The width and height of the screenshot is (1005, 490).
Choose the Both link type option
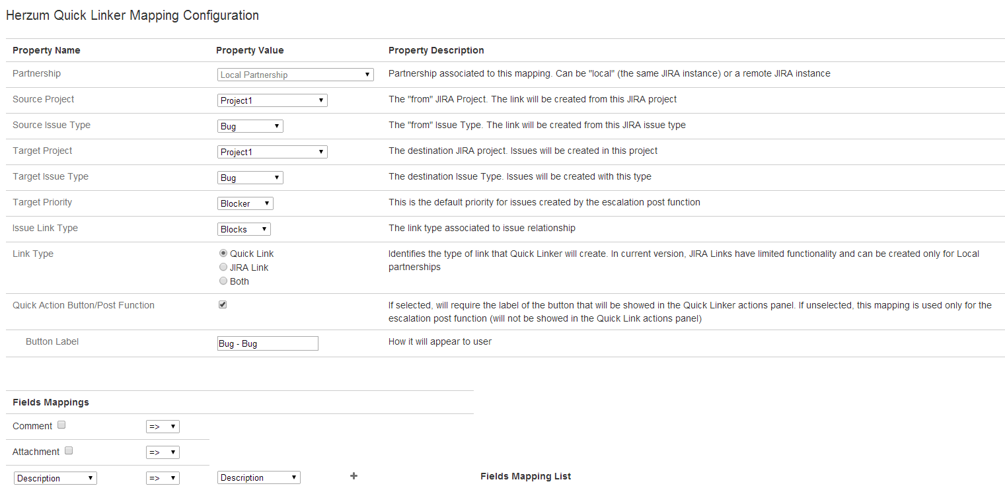(223, 281)
